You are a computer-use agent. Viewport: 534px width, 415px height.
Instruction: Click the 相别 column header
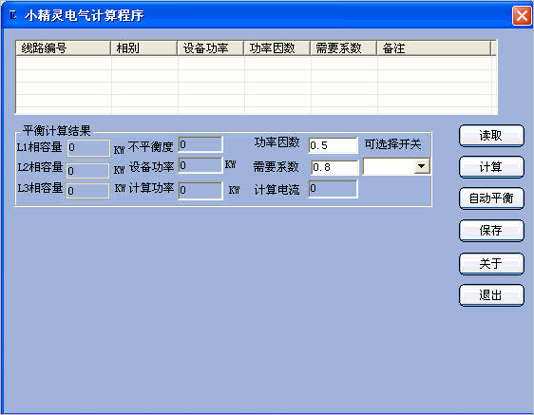coord(144,48)
